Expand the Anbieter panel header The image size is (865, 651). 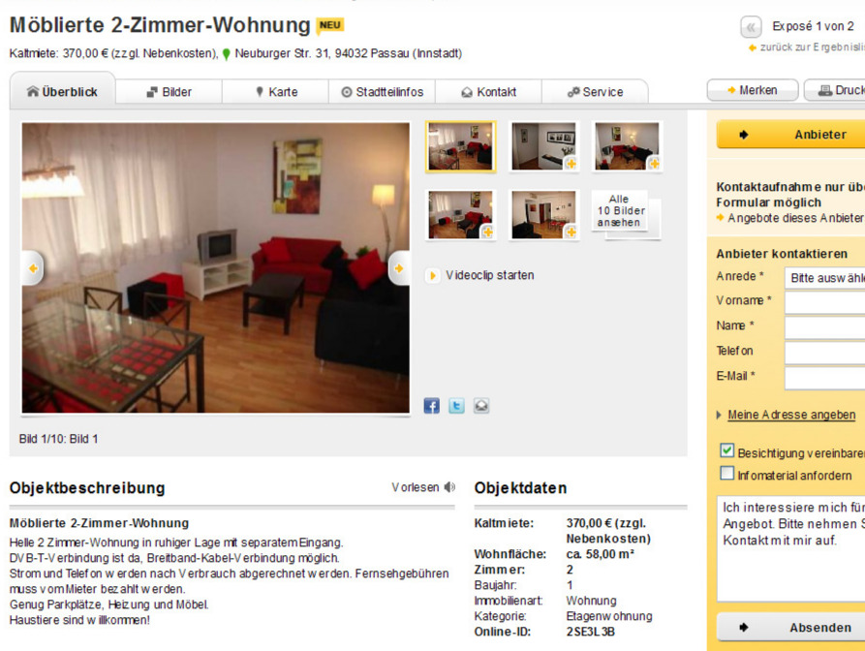point(791,135)
